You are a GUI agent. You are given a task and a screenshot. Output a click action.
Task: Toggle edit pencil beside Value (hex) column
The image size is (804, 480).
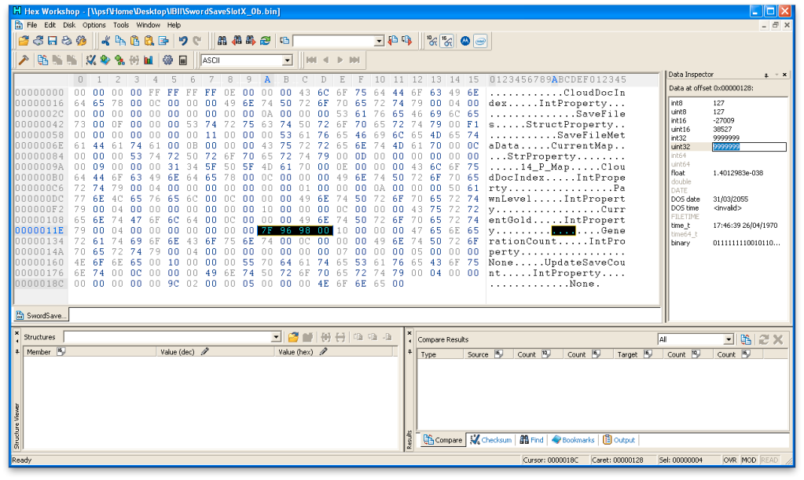point(323,351)
